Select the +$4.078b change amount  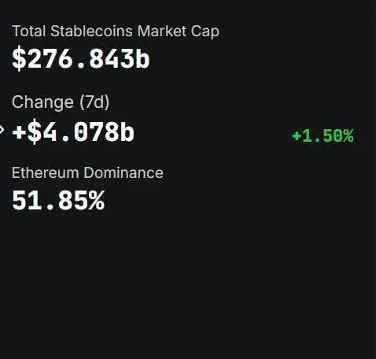pos(73,131)
